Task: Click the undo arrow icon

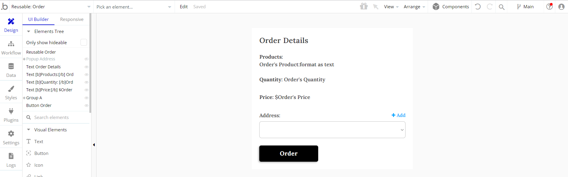Action: pos(478,6)
